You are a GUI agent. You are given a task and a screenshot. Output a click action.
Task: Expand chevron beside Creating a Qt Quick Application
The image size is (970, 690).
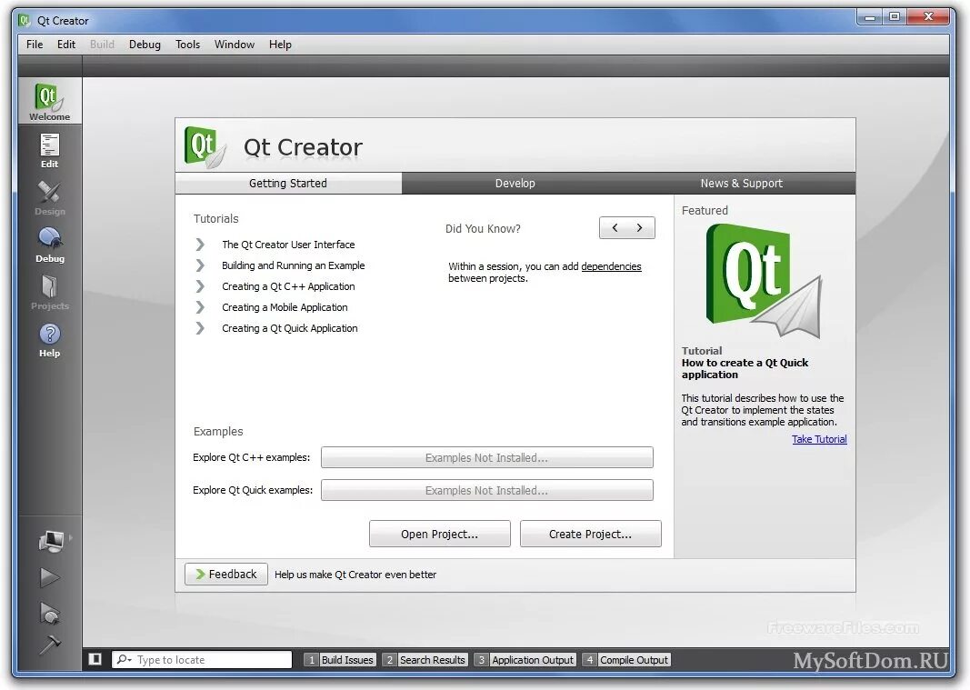click(200, 328)
